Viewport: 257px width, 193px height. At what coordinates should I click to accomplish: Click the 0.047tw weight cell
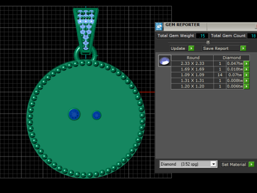pos(235,63)
